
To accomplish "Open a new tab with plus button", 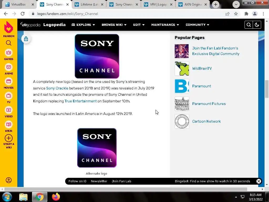I will click(x=216, y=4).
